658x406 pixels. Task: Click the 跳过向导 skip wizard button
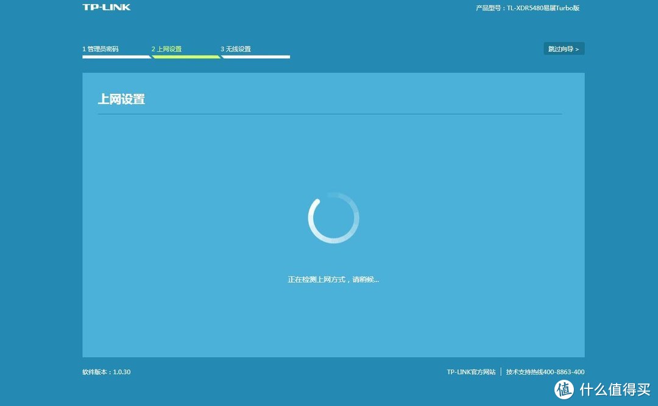pos(564,48)
